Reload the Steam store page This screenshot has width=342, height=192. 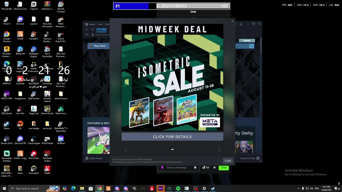[x=87, y=35]
